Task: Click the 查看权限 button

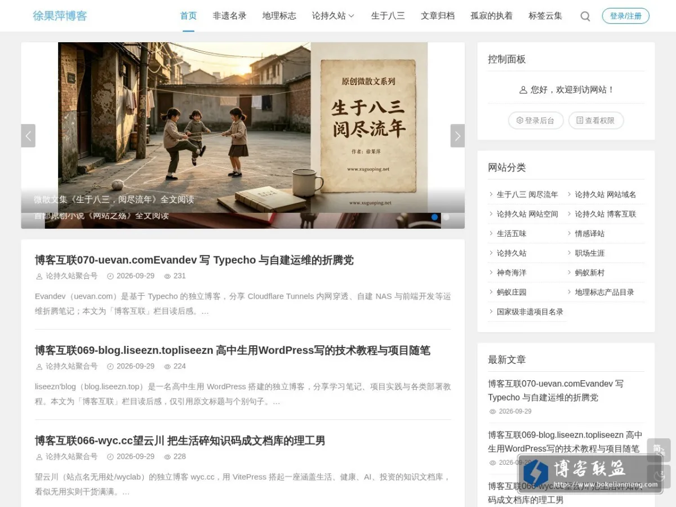Action: (x=596, y=121)
